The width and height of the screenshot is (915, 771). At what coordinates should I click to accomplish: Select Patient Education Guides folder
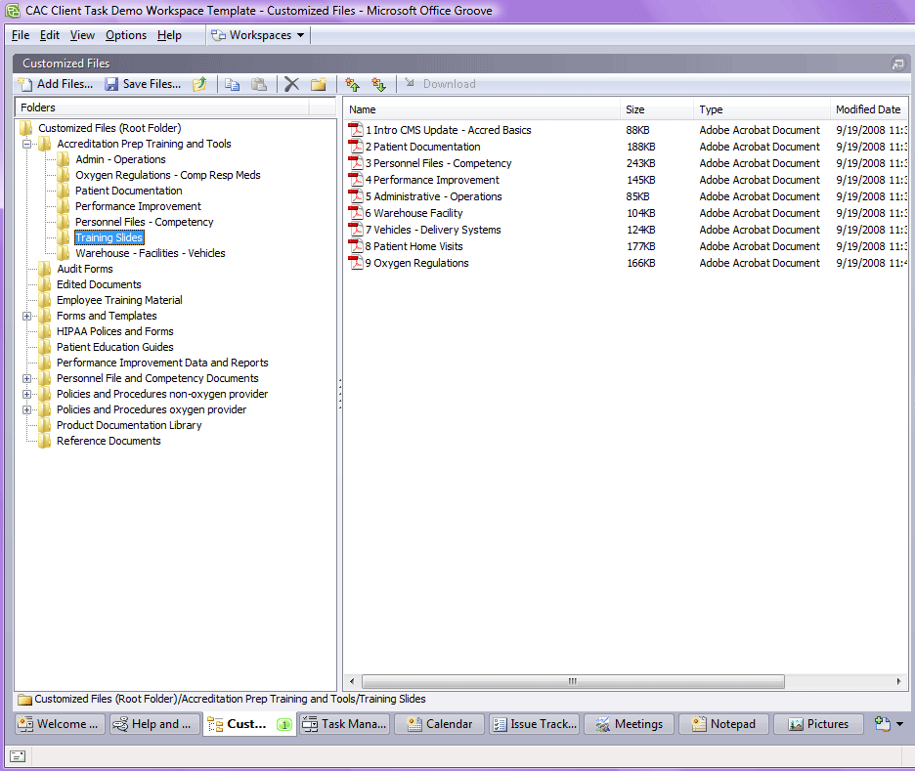115,347
